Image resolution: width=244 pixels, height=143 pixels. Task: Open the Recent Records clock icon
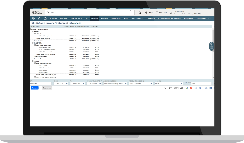tap(33, 18)
